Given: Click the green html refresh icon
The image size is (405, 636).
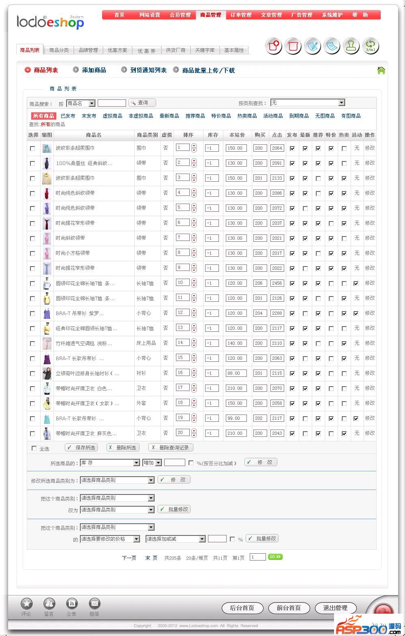Looking at the screenshot, I should (x=371, y=46).
